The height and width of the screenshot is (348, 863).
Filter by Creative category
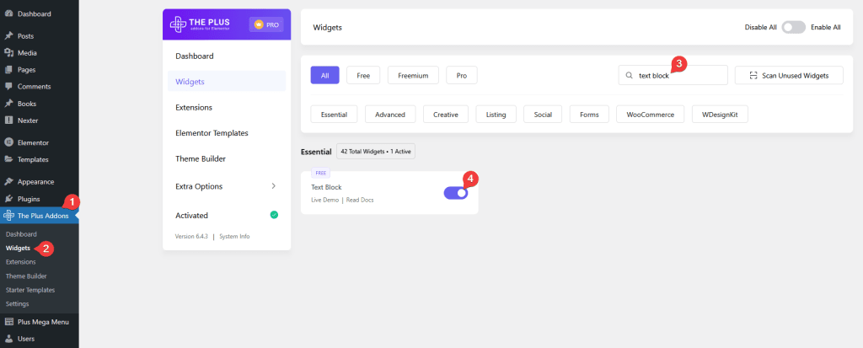(x=446, y=115)
